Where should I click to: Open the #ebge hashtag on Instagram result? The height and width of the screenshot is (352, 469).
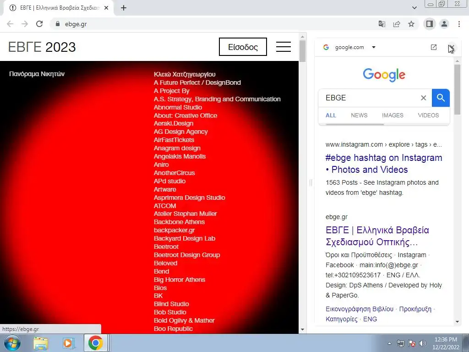tap(384, 164)
